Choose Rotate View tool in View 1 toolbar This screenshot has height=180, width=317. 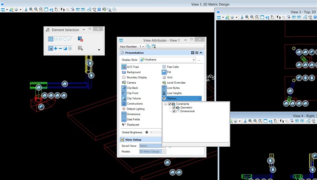51,10
